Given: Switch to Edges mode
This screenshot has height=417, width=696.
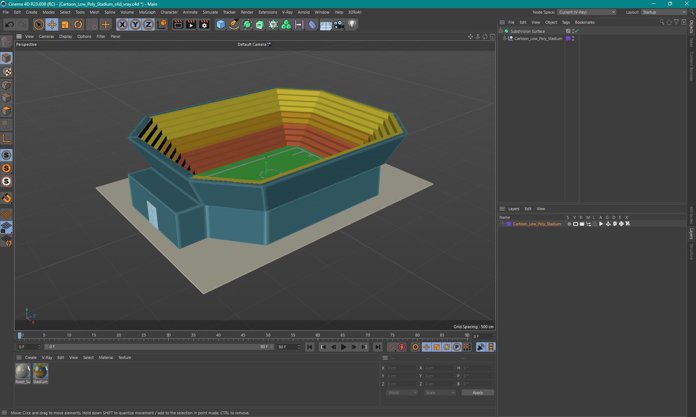Looking at the screenshot, I should (7, 98).
